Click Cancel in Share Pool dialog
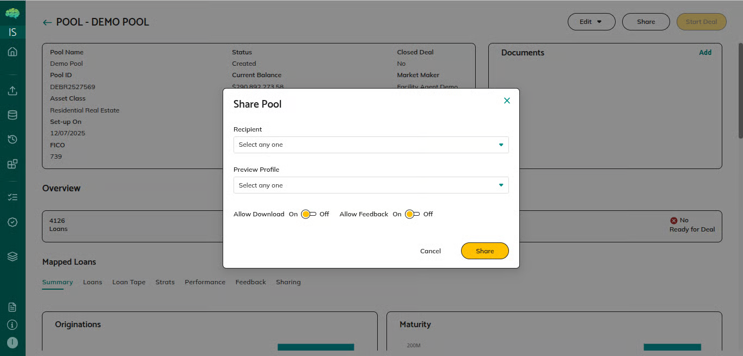Screen dimensions: 743x356 (430, 251)
